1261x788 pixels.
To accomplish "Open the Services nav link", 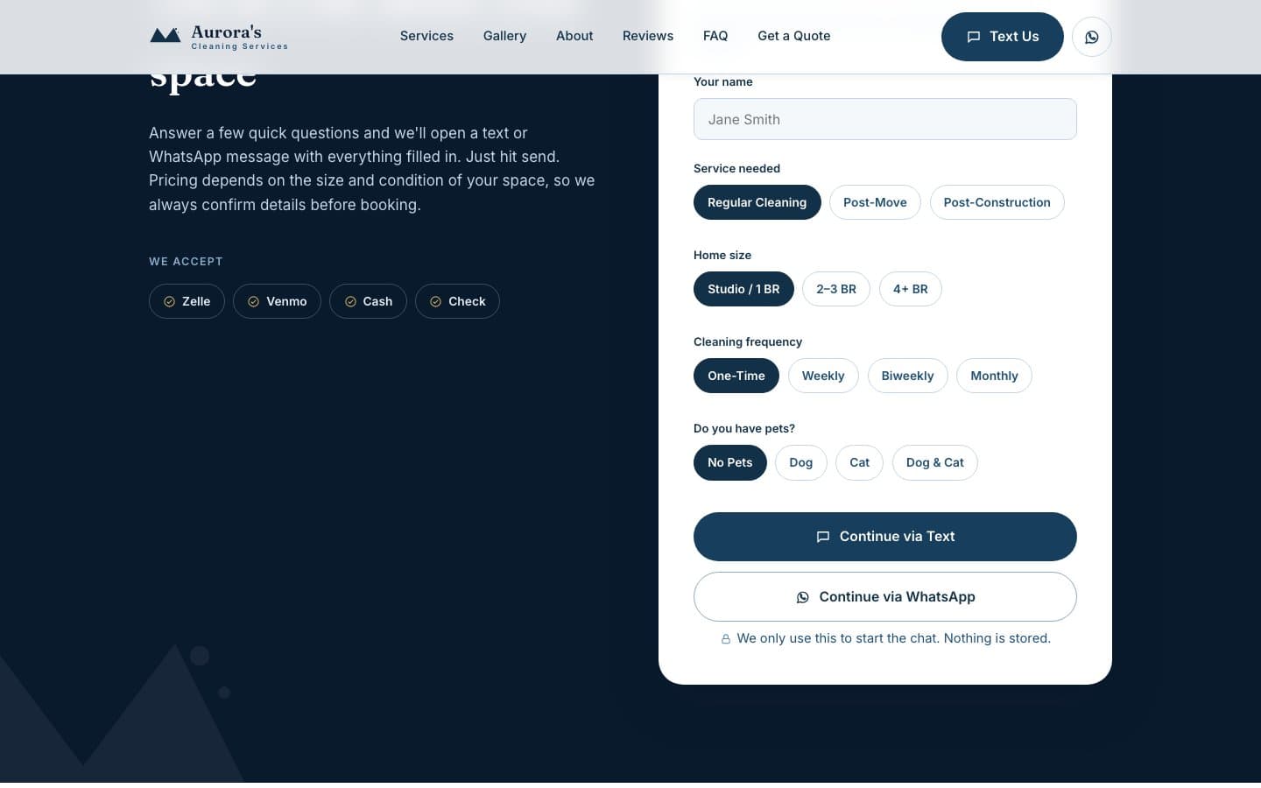I will coord(426,36).
